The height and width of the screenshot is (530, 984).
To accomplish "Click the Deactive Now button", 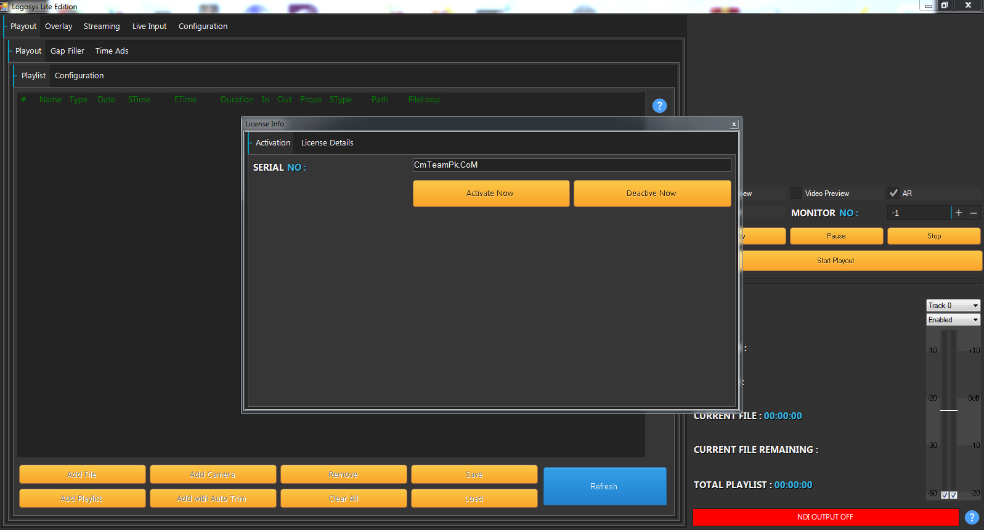I will click(652, 194).
